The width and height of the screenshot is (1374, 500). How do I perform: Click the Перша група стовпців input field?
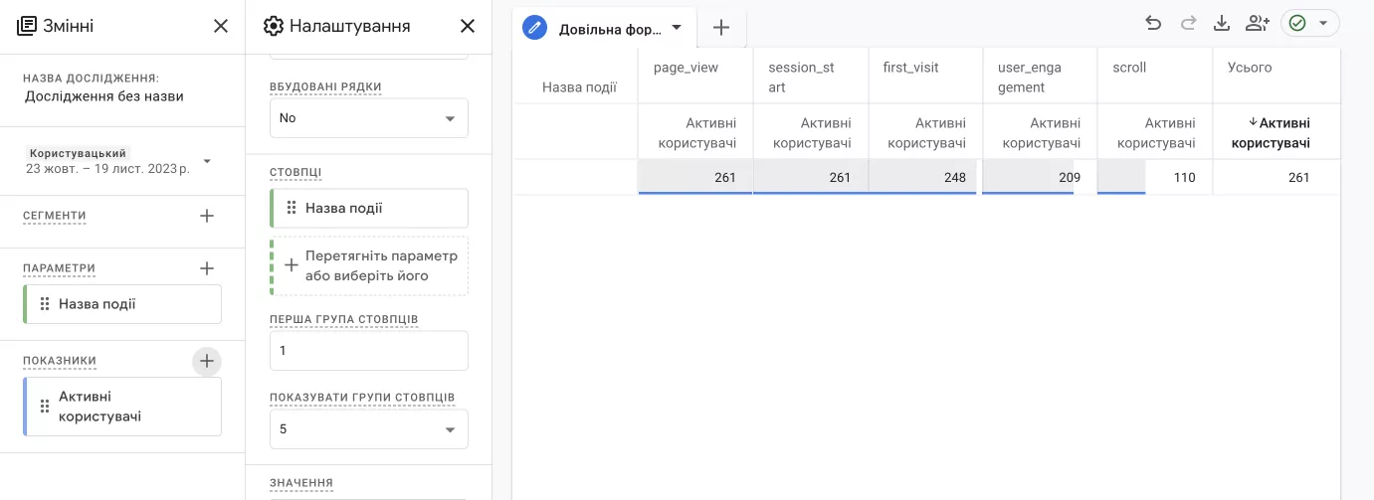click(x=369, y=351)
